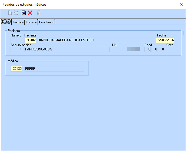Select the Médico code field 20135

click(16, 69)
